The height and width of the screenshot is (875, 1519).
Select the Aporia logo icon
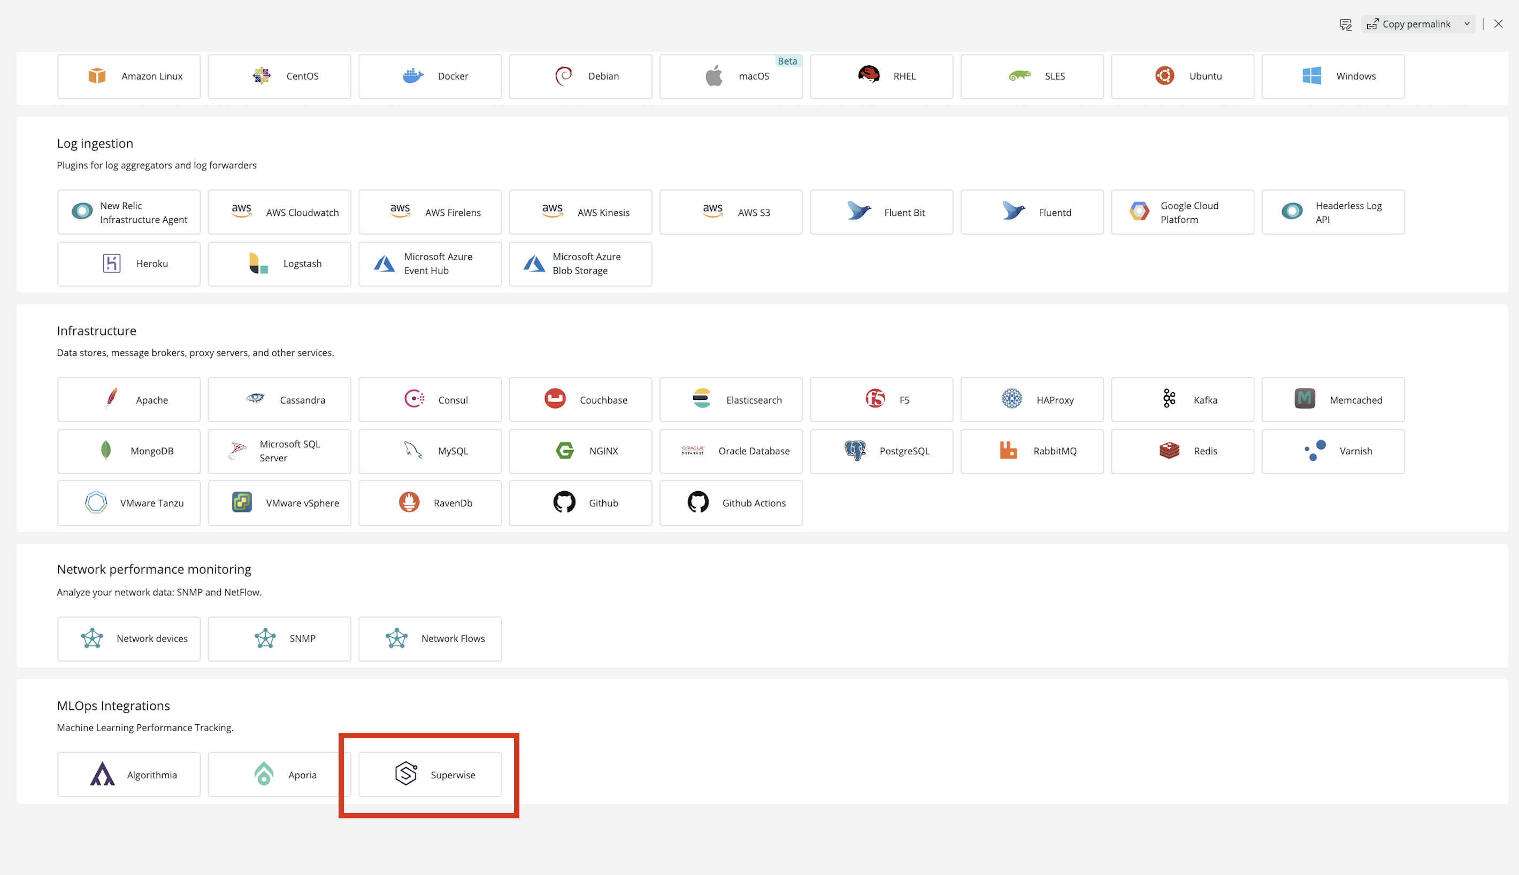[x=263, y=774]
